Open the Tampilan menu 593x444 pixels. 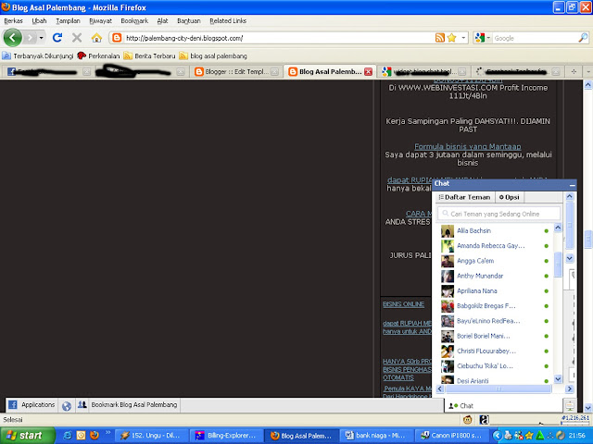tap(68, 20)
